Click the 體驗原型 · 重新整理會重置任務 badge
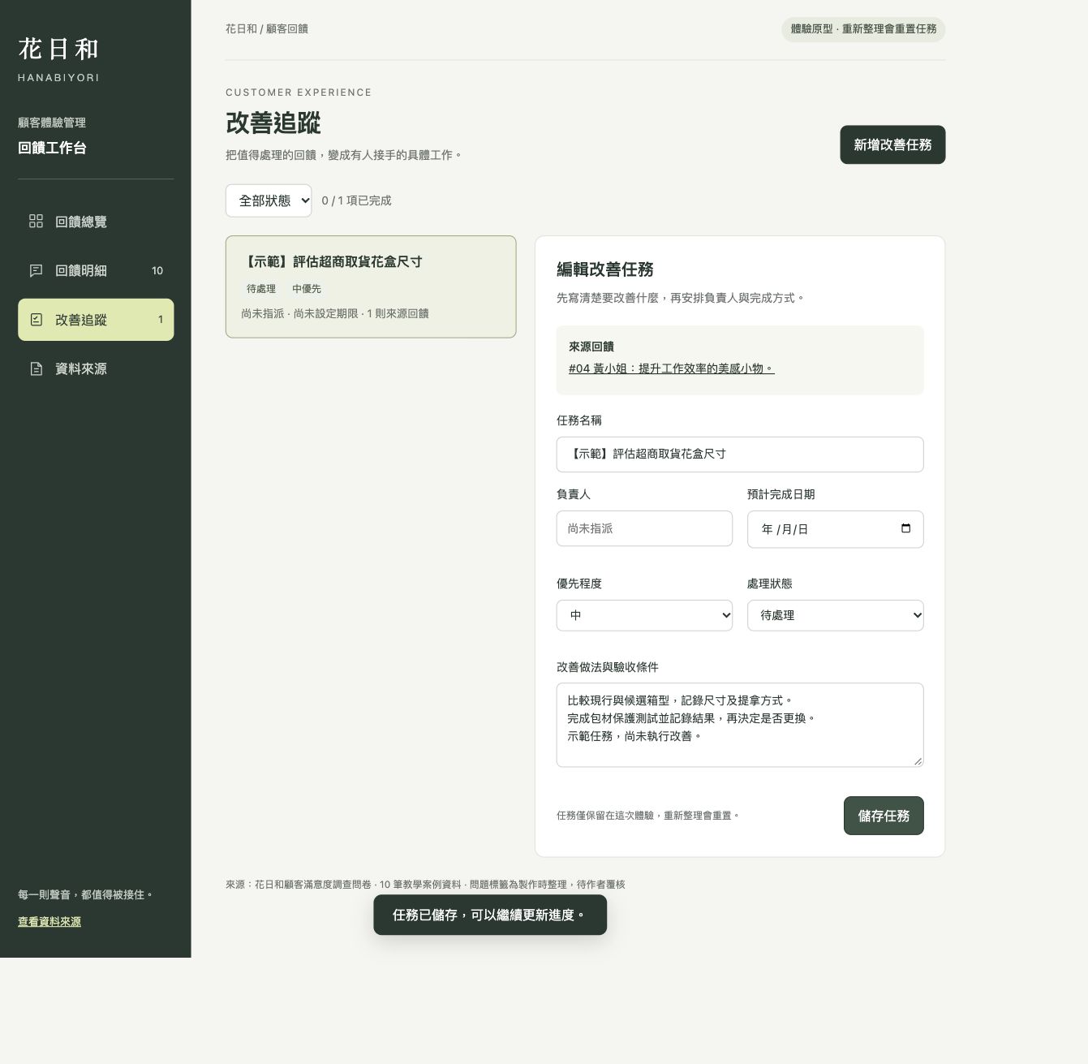Image resolution: width=1088 pixels, height=1064 pixels. tap(863, 29)
